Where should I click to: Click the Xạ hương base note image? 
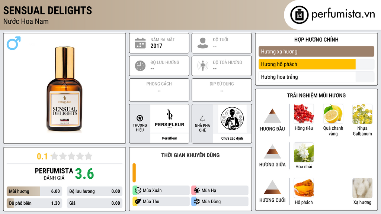(362, 188)
